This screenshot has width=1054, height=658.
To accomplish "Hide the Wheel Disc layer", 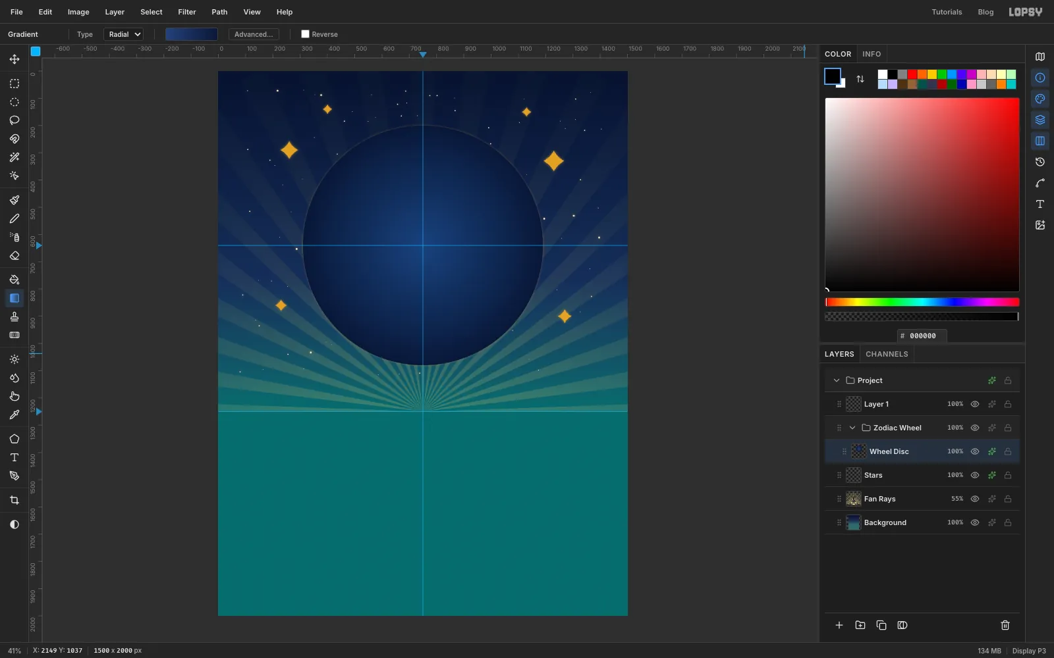I will click(x=975, y=451).
